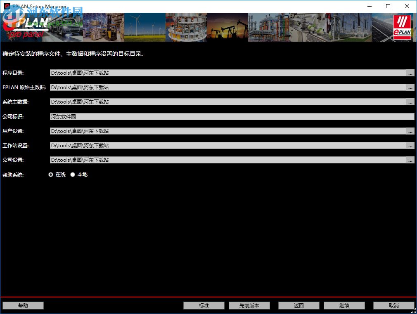This screenshot has width=417, height=314.
Task: Open the 帮助 button
Action: point(23,305)
